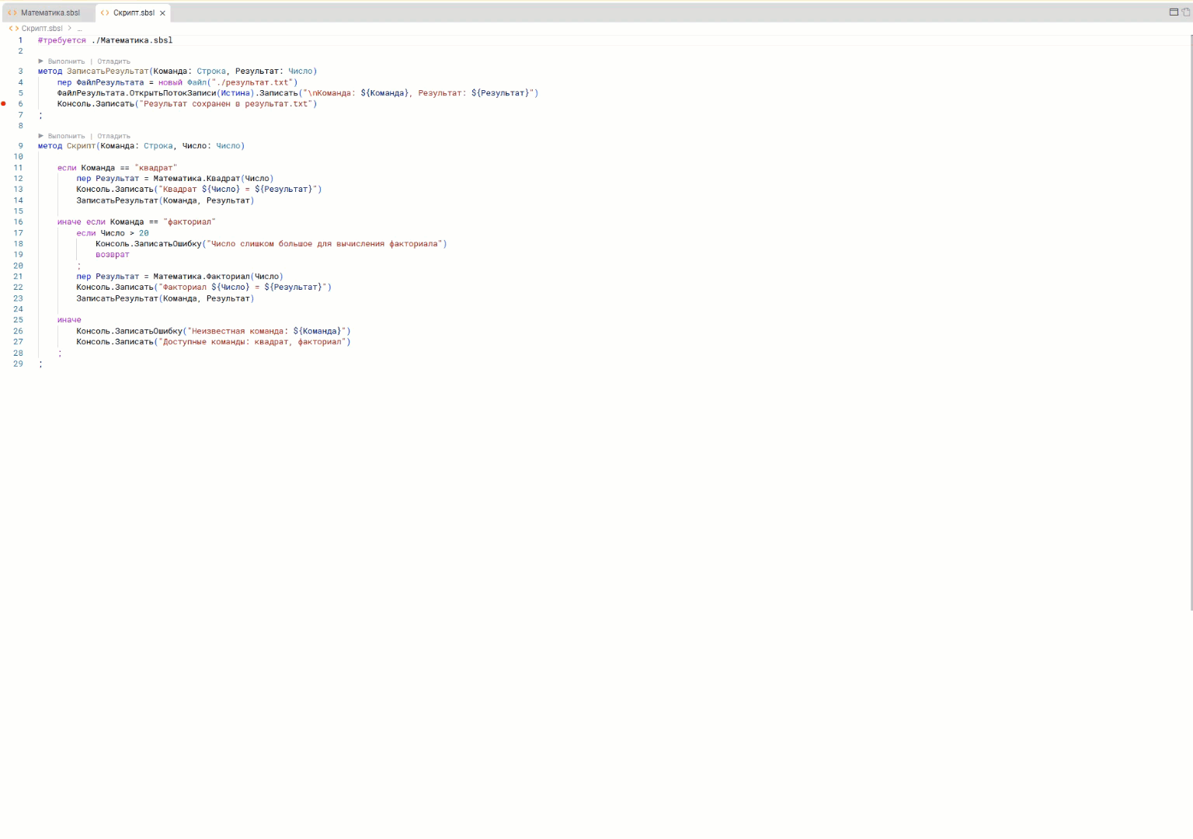Viewport: 1193px width, 839px height.
Task: Switch to the Математика.sbsl tab
Action: point(50,12)
